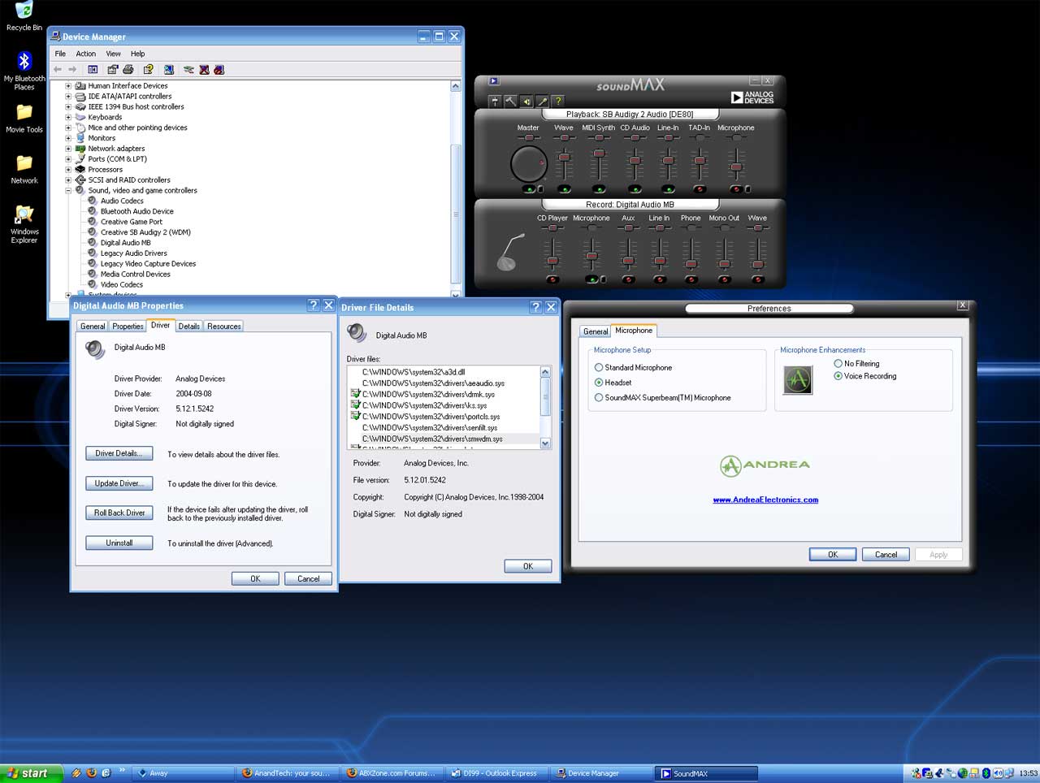Expand the Network adapters node
Image resolution: width=1040 pixels, height=783 pixels.
(x=68, y=149)
